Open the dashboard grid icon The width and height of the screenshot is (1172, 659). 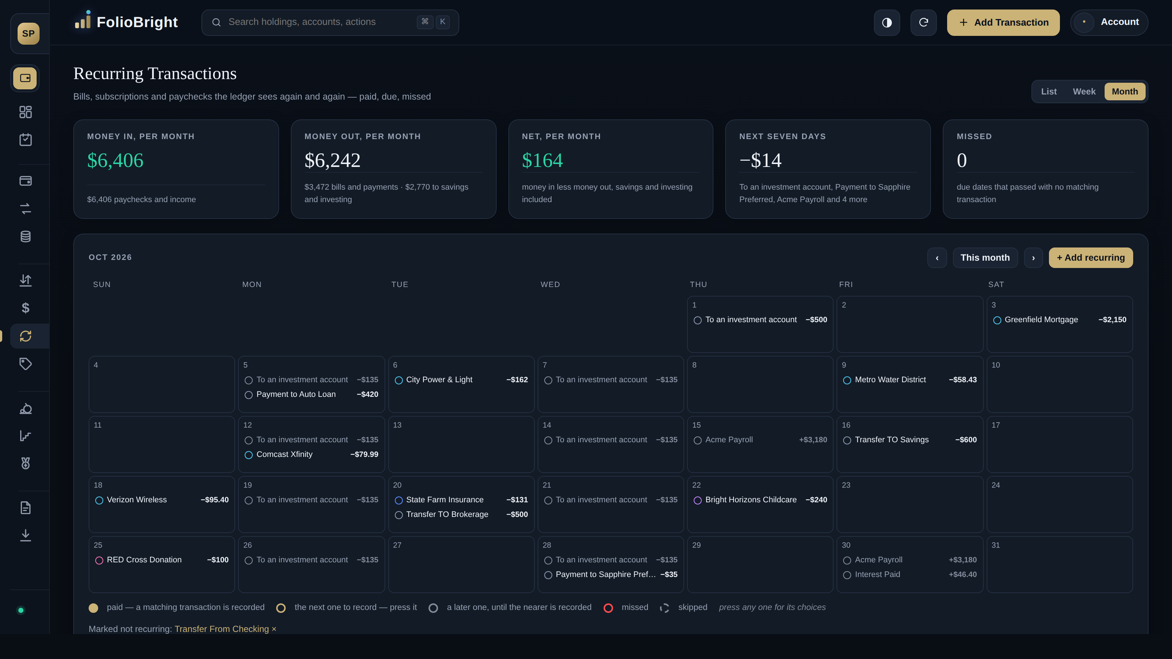click(26, 112)
